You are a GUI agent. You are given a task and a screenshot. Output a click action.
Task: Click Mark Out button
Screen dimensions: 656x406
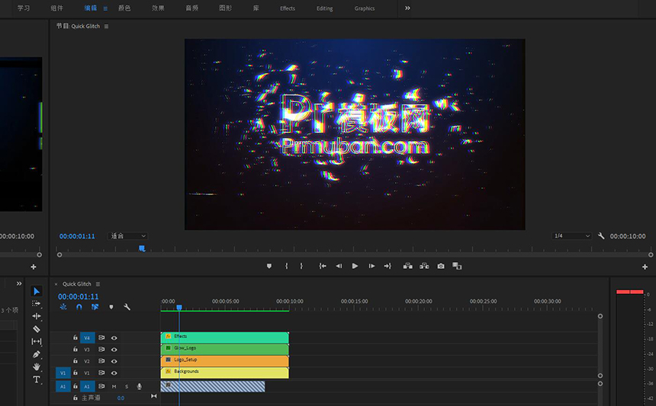tap(301, 266)
